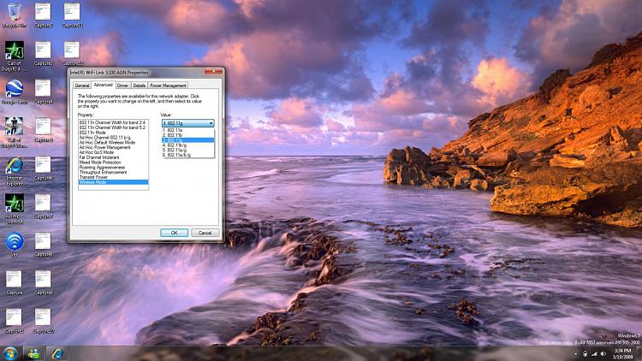Viewport: 642px width, 361px height.
Task: Choose option 5. 802.11a/g in Value list
Action: tap(188, 151)
